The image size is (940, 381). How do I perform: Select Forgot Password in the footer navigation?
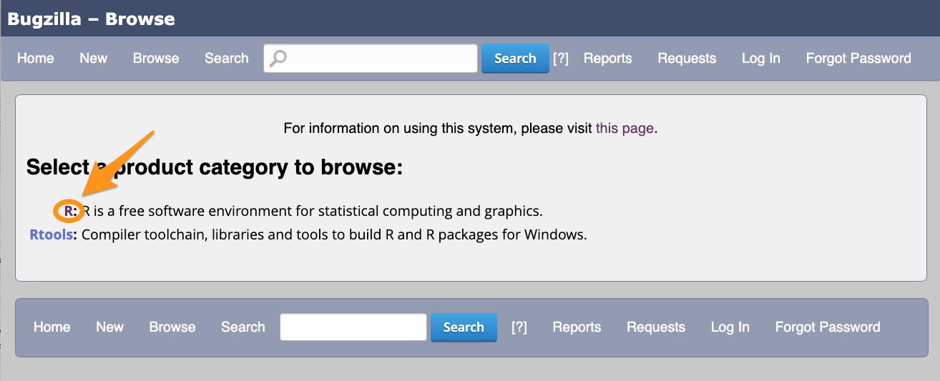(x=827, y=327)
